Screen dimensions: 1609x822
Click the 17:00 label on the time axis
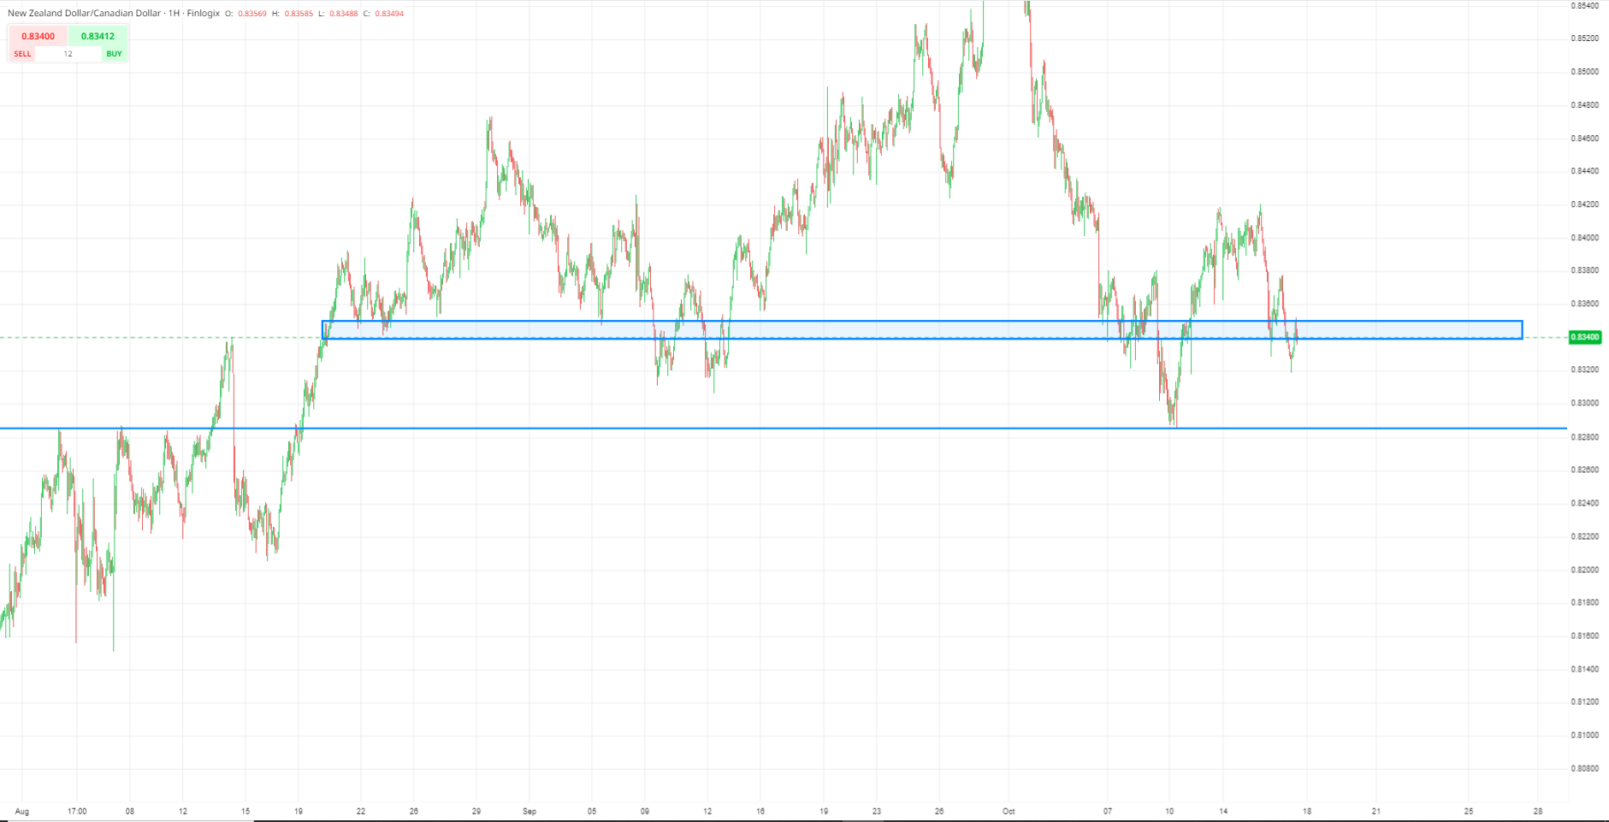click(x=77, y=811)
